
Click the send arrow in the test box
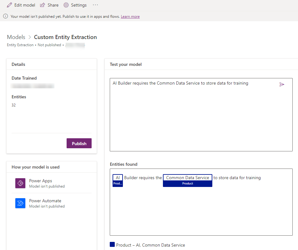click(282, 84)
